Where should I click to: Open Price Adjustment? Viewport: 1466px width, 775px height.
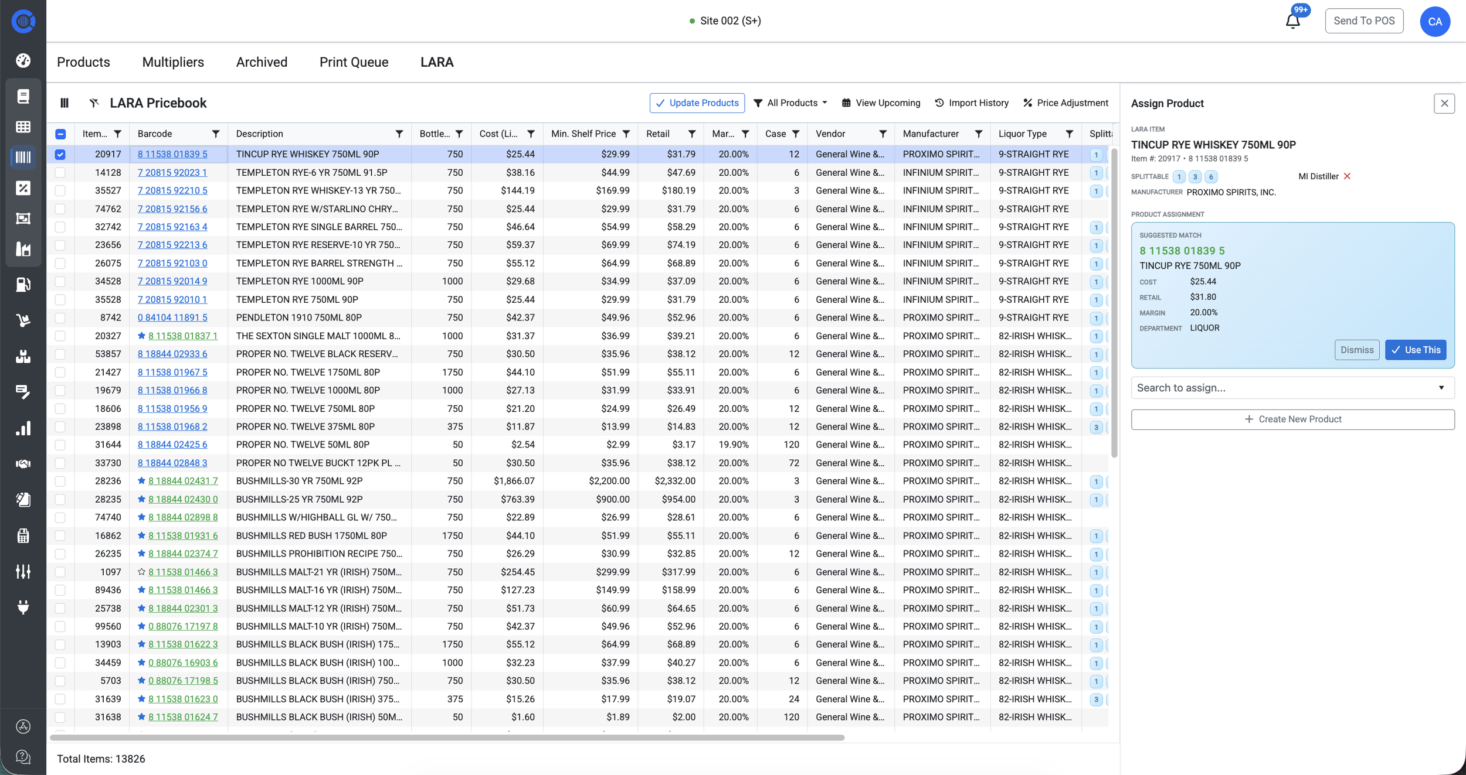point(1065,103)
